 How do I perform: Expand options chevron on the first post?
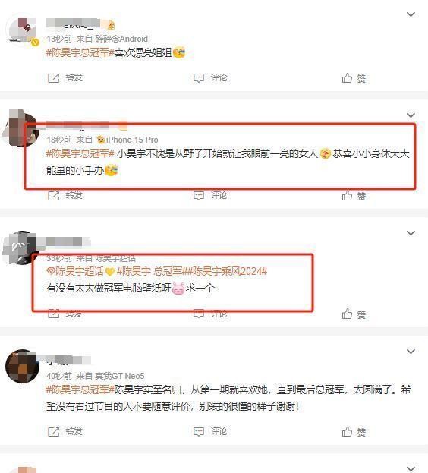click(x=411, y=14)
